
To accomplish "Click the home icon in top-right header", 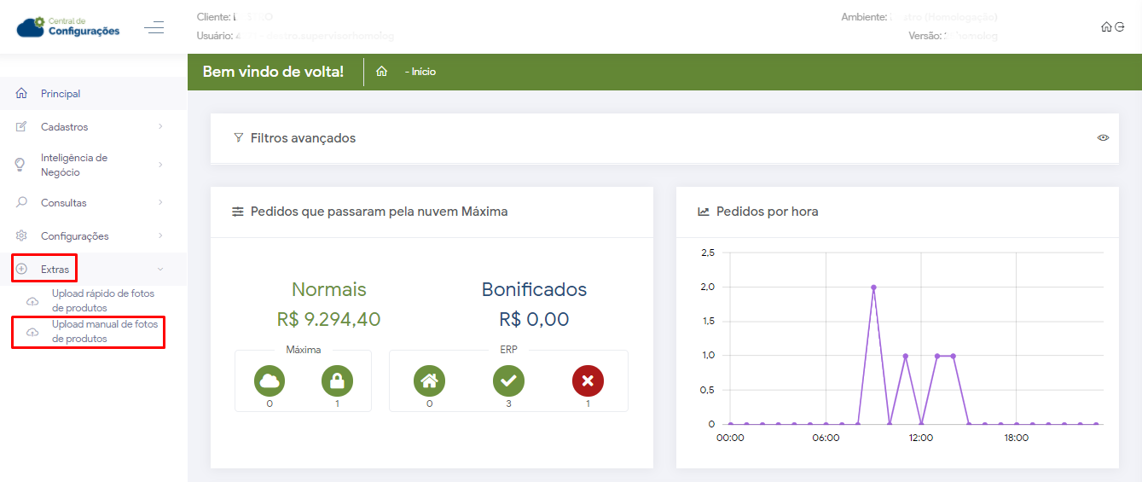I will pos(1106,27).
